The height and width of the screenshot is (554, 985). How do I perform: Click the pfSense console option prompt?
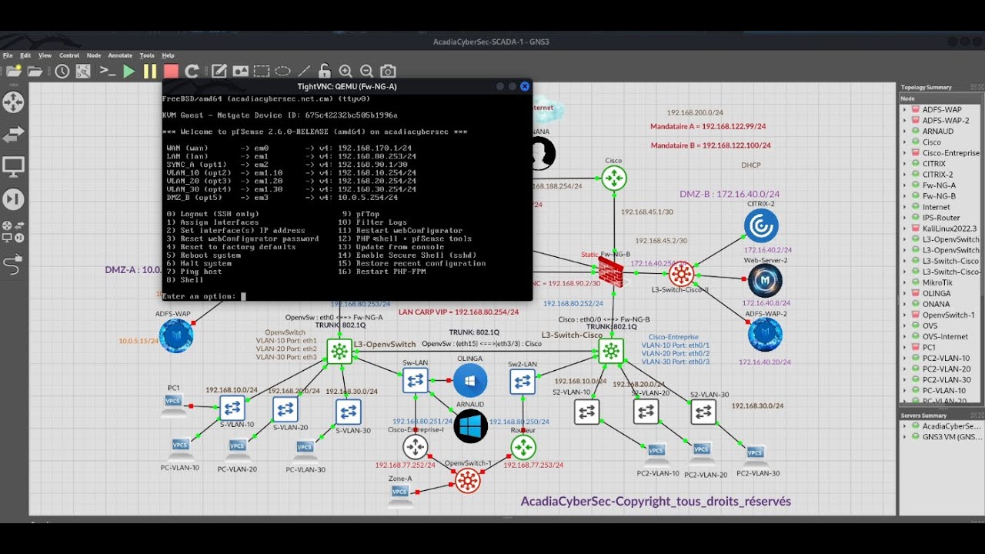point(204,296)
